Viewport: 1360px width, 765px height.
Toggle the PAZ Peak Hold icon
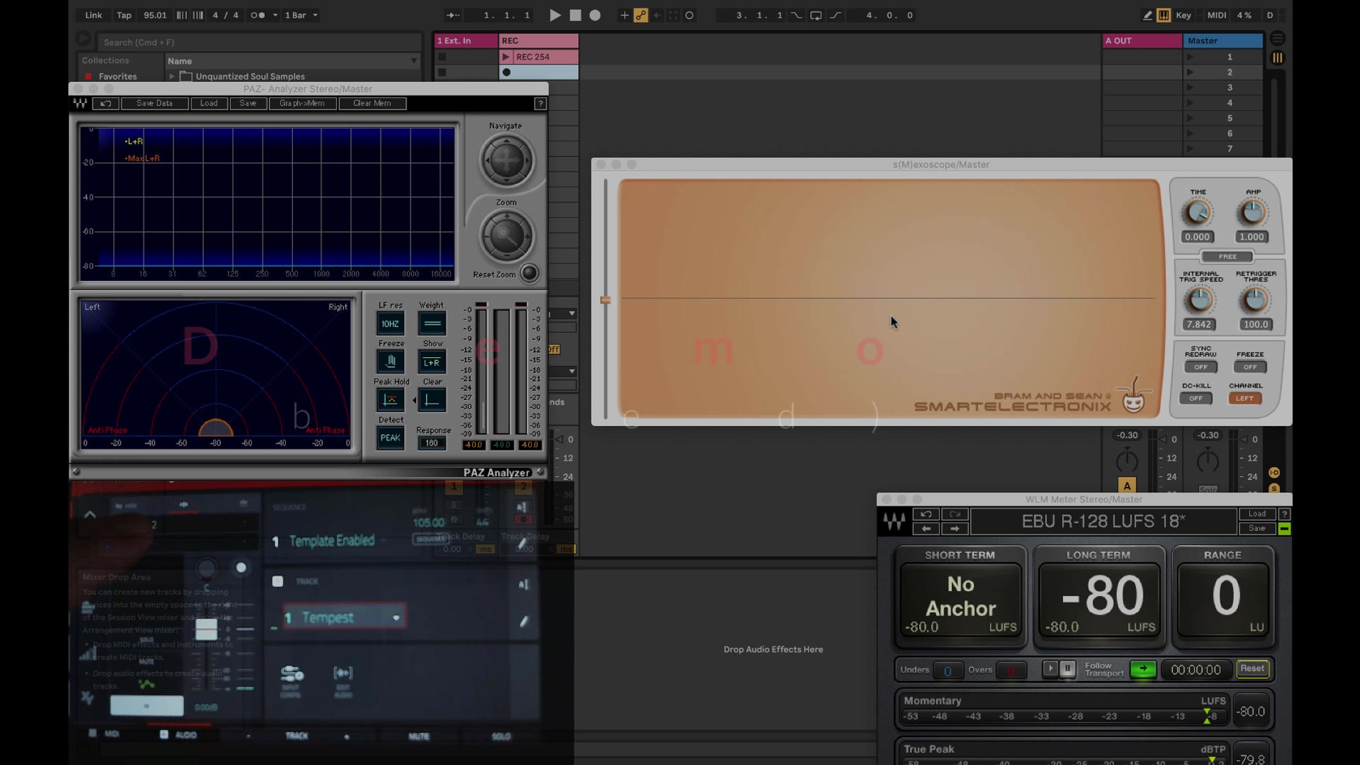[390, 400]
